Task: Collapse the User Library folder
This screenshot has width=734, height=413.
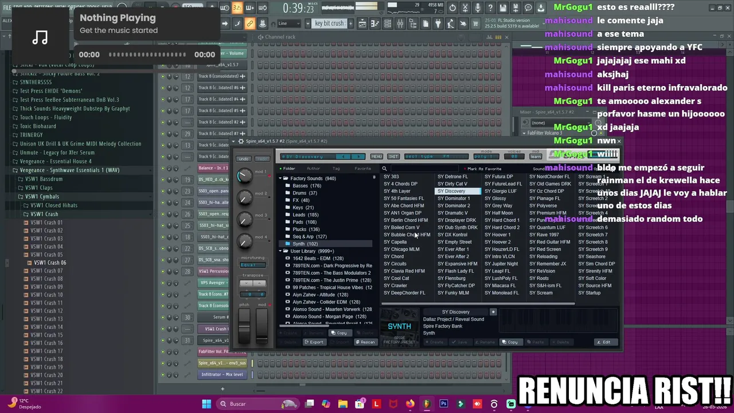Action: tap(280, 251)
